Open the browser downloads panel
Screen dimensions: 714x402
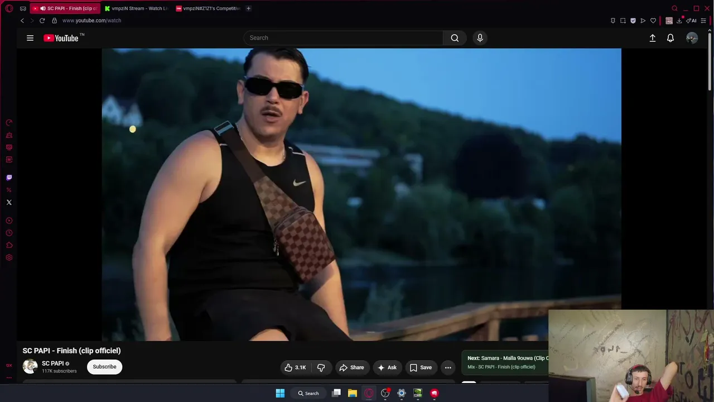[x=679, y=21]
